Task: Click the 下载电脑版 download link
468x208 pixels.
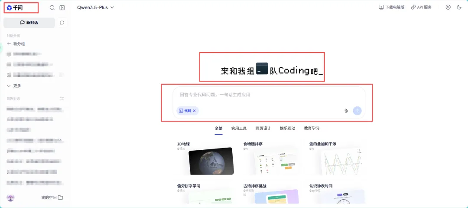Action: pos(391,7)
